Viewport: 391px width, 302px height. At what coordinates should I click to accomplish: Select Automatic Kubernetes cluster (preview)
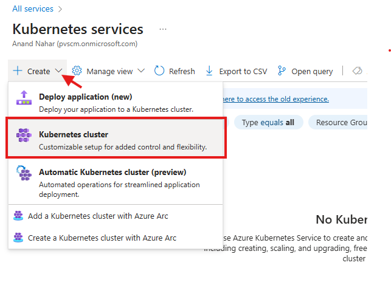pyautogui.click(x=116, y=182)
